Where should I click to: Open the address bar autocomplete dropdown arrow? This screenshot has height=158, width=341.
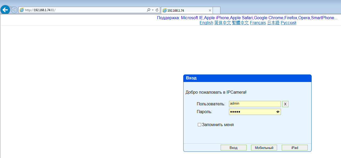click(x=153, y=10)
